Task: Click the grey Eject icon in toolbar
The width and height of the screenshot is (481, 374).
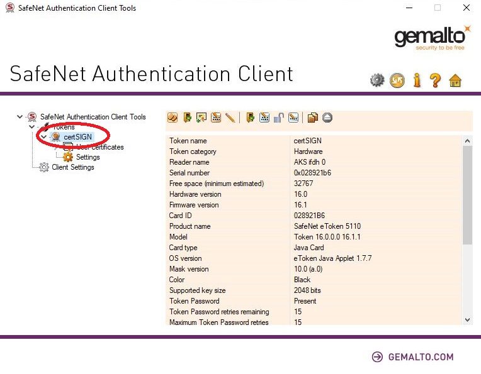Action: pos(327,118)
